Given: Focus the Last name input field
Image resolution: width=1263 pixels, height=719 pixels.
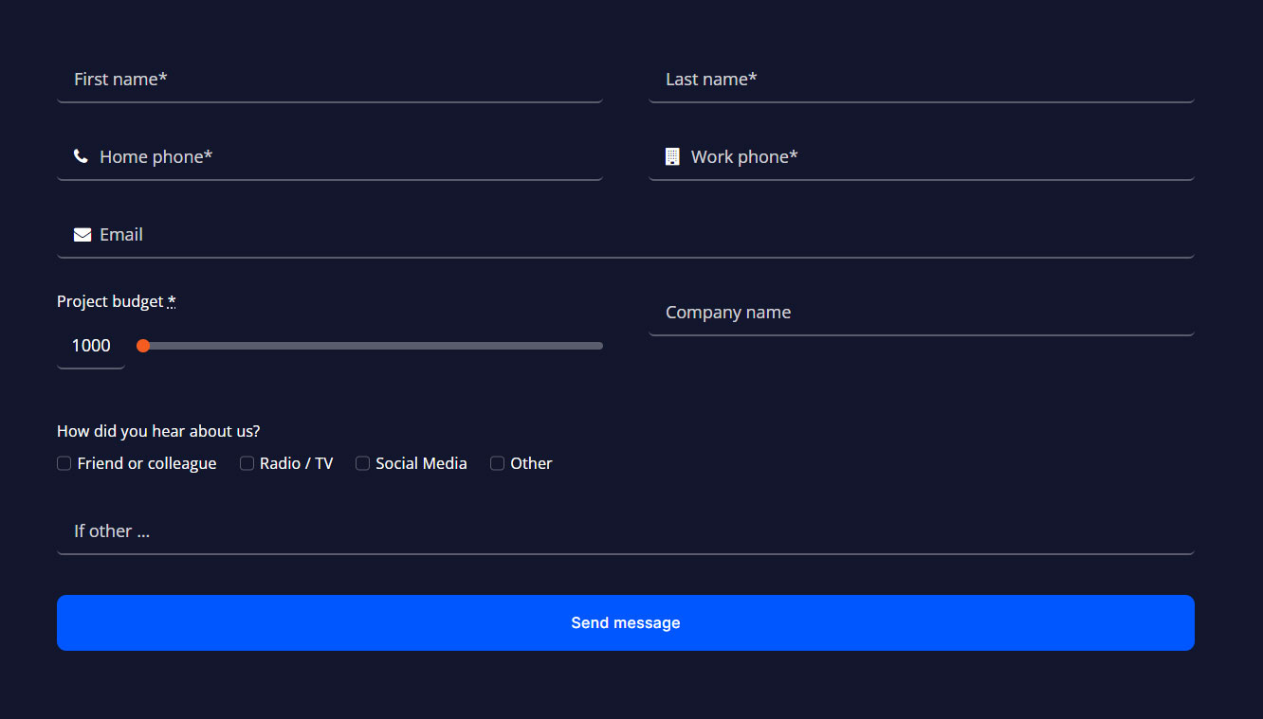Looking at the screenshot, I should pyautogui.click(x=922, y=80).
